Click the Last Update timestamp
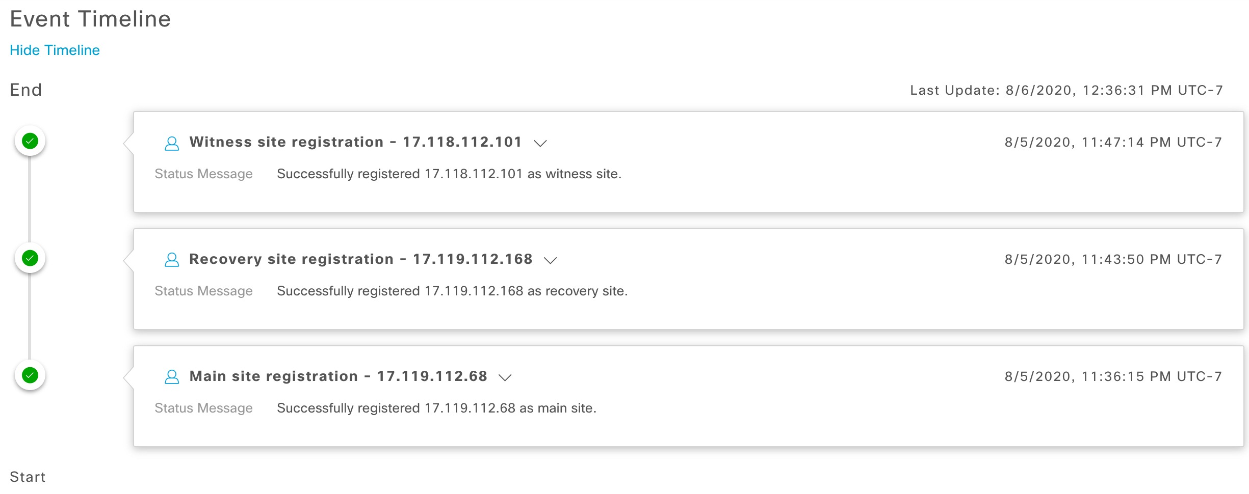This screenshot has width=1249, height=494. point(1066,91)
